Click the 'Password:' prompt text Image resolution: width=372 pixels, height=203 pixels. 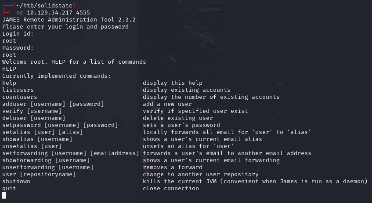(18, 47)
